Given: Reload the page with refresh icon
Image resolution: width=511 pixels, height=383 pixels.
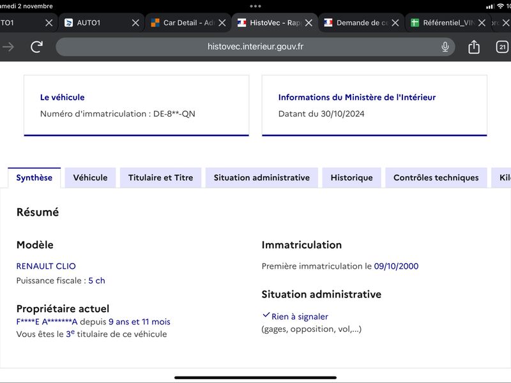Looking at the screenshot, I should (x=37, y=47).
